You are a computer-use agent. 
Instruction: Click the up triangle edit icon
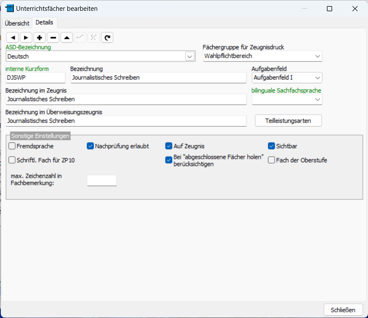pos(67,38)
